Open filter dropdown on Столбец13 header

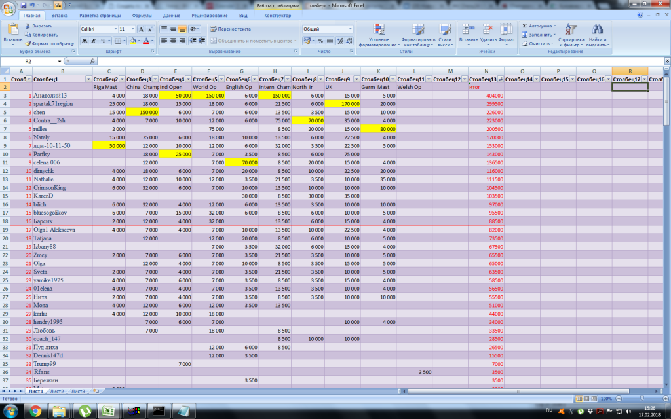click(x=501, y=79)
